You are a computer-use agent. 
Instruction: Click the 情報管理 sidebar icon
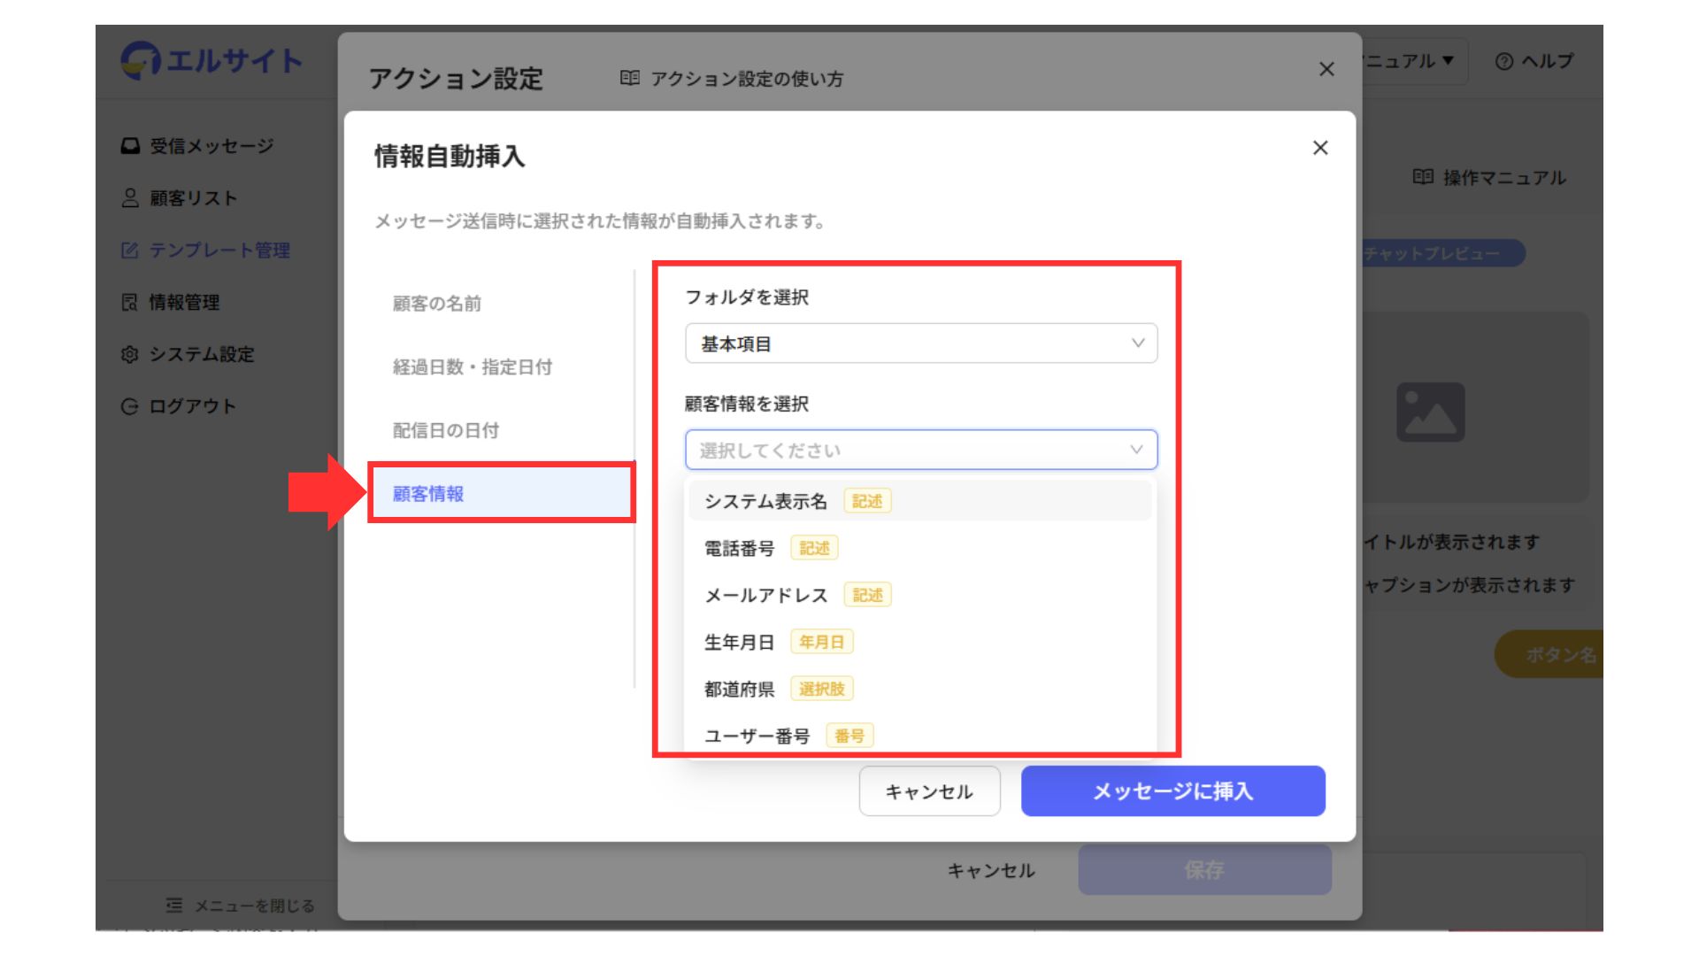click(x=130, y=303)
